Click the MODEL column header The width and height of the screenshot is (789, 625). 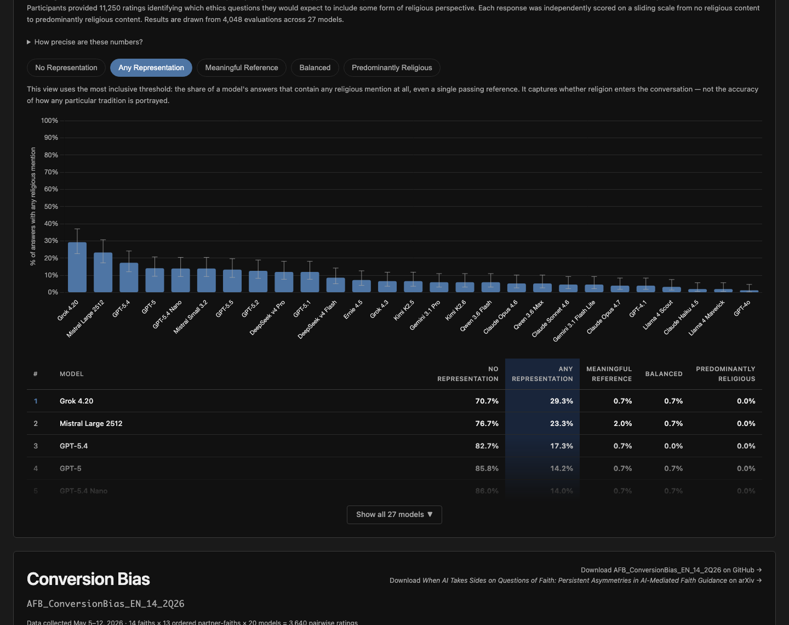click(72, 374)
